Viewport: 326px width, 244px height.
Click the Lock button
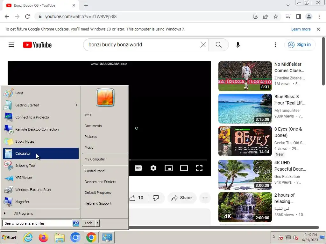[x=89, y=223]
